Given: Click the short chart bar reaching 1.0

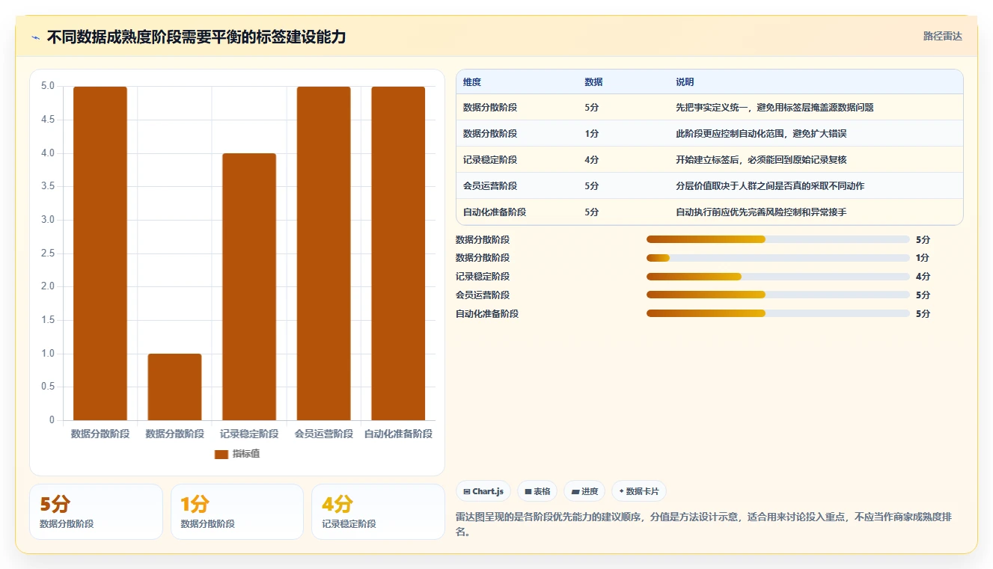Looking at the screenshot, I should [174, 387].
